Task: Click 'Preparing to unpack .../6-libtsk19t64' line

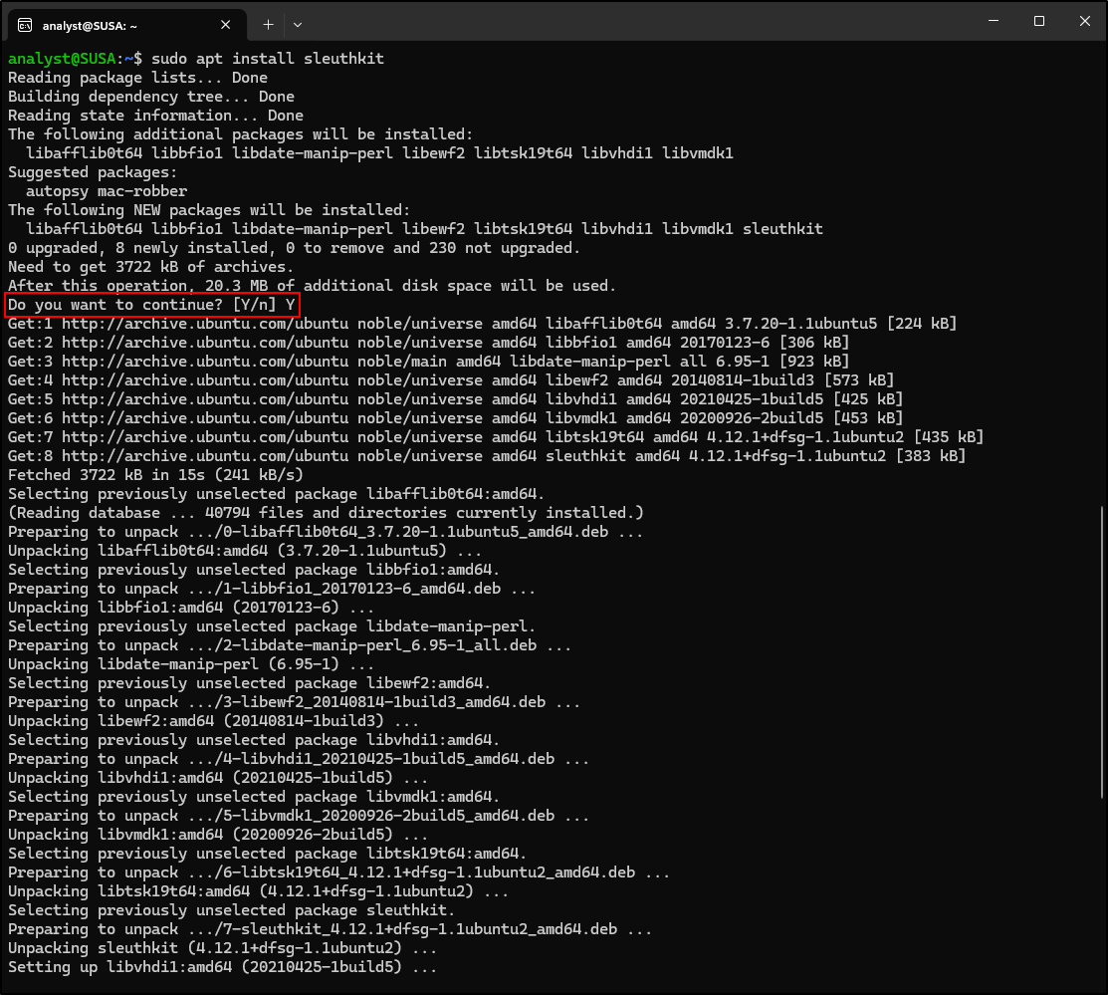Action: [x=339, y=872]
